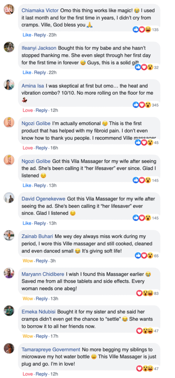Toggle Love reaction on Amina Isa's comment
This screenshot has height=378, width=175.
point(27,110)
